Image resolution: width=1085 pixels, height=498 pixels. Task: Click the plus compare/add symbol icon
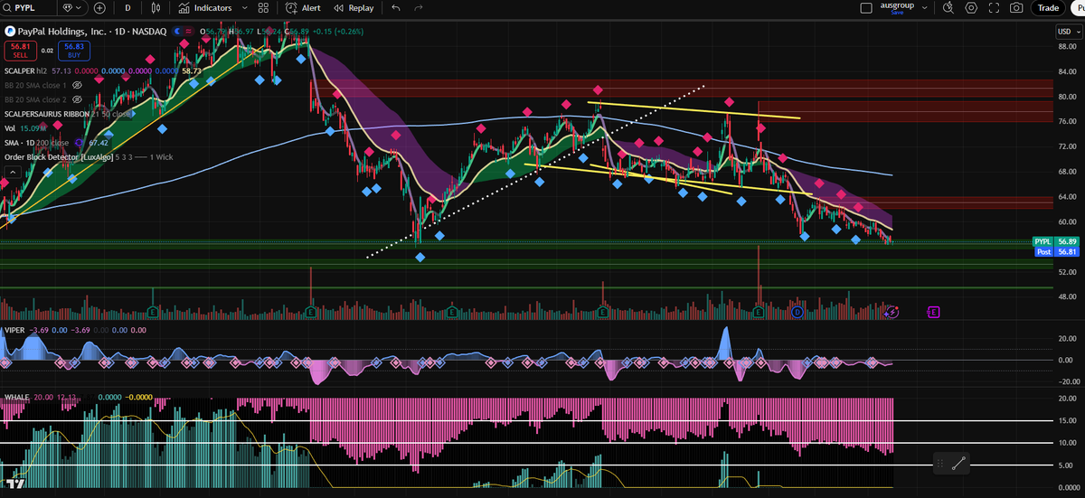click(x=100, y=8)
